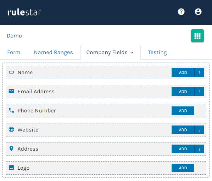Click the globe icon beside Website

pyautogui.click(x=11, y=129)
